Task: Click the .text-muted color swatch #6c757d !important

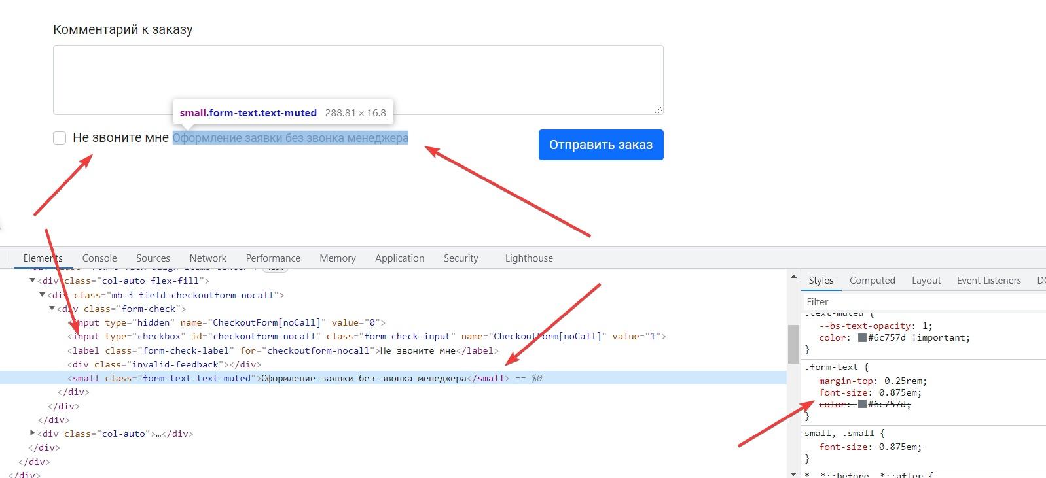Action: click(863, 338)
